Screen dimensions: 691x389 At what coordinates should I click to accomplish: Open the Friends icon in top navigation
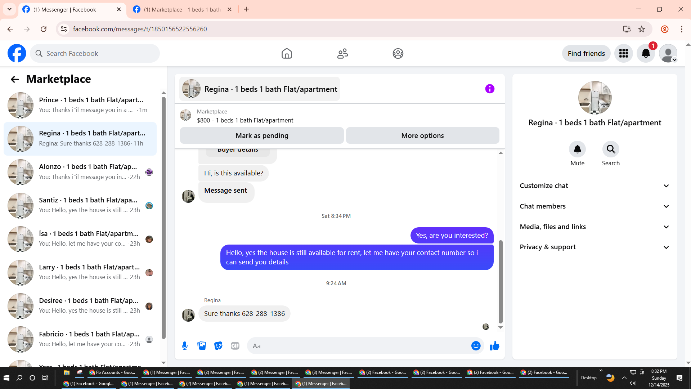tap(342, 53)
